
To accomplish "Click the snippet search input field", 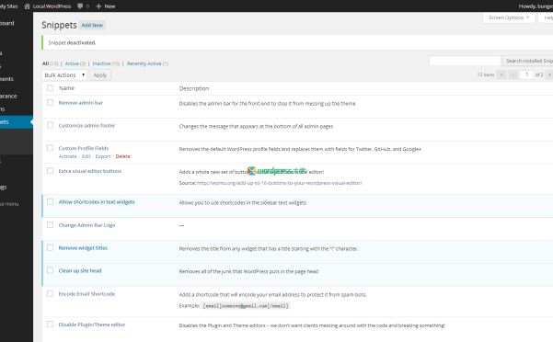I will [x=465, y=61].
